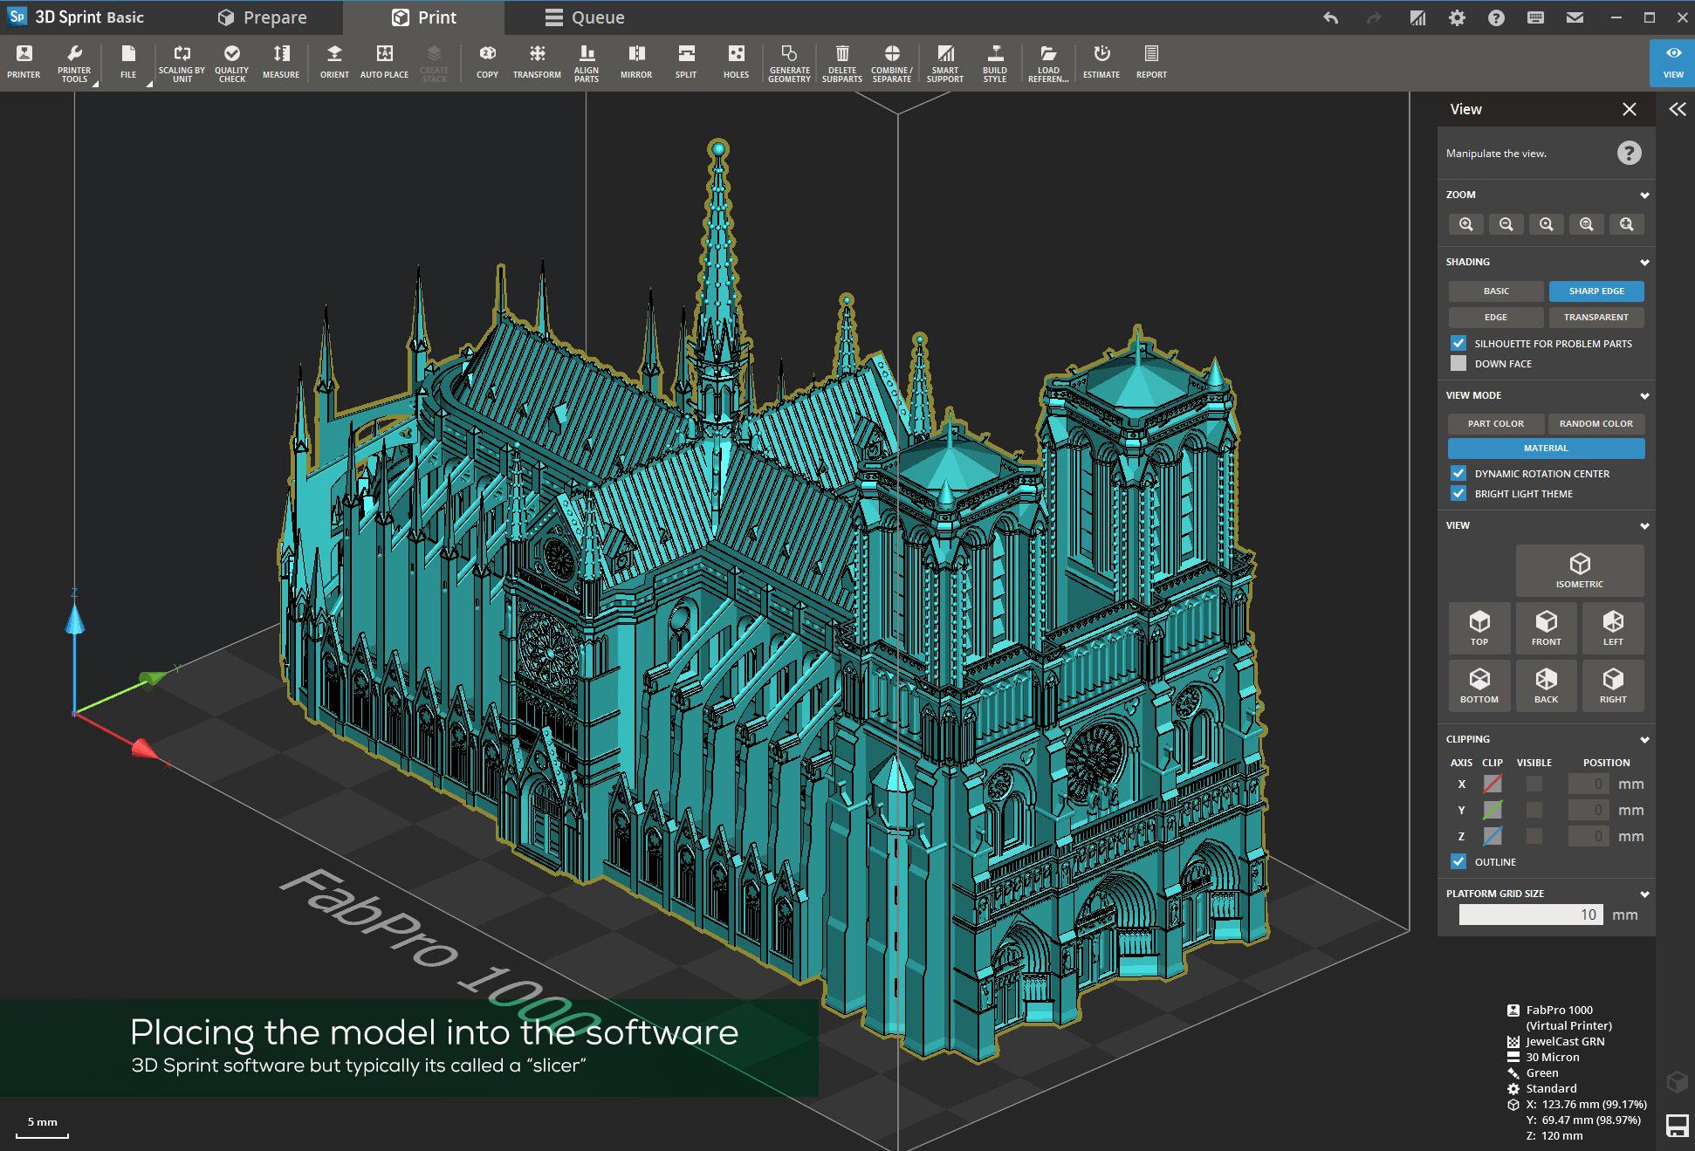Activate the View eye toolbar button
The image size is (1695, 1151).
point(1673,62)
